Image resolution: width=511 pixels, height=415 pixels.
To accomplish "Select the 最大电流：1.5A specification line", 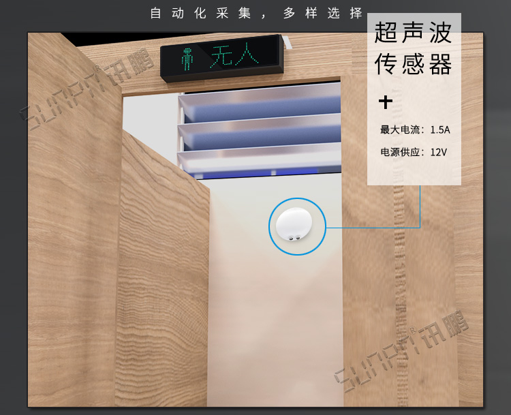I will coord(415,129).
